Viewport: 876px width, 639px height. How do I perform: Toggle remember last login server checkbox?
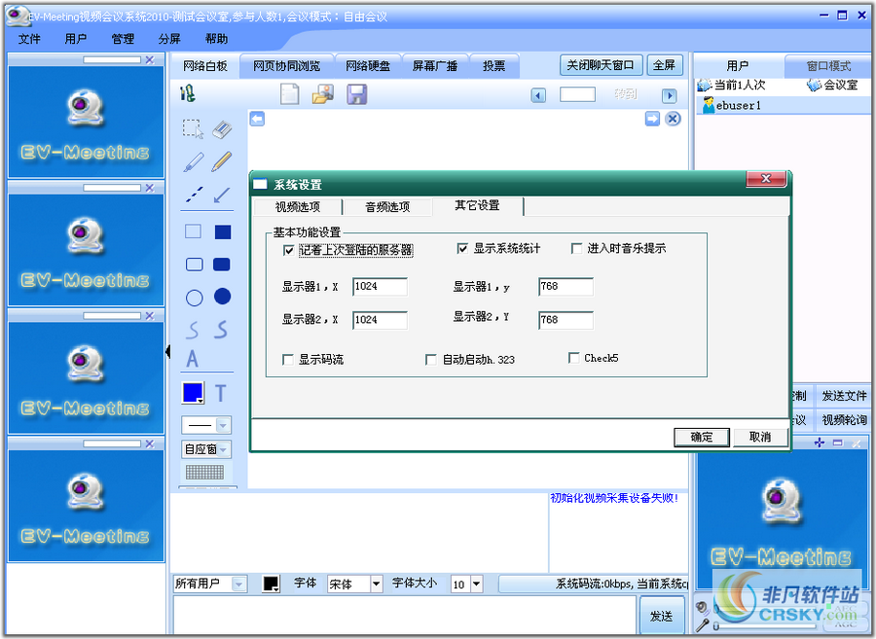[x=288, y=250]
